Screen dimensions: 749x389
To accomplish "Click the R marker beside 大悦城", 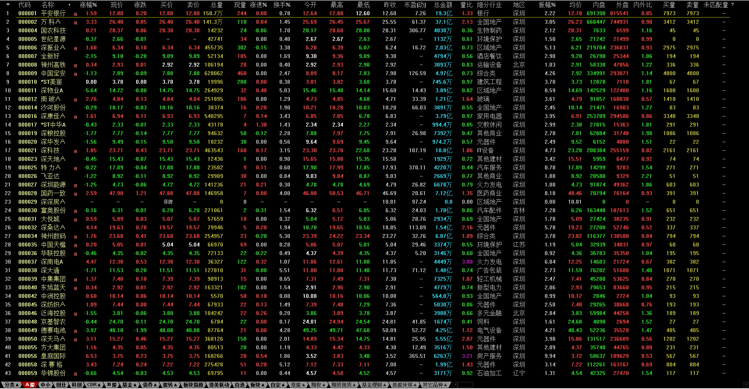I will (76, 220).
